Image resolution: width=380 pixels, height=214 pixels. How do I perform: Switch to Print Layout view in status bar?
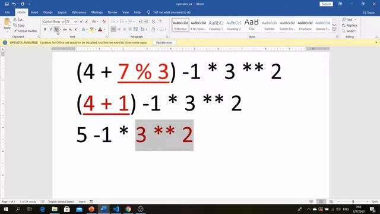pos(321,202)
